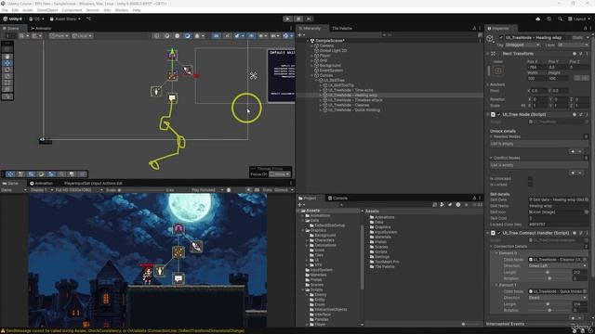Image resolution: width=595 pixels, height=334 pixels.
Task: Lock the Inspector panel
Action: [585, 29]
